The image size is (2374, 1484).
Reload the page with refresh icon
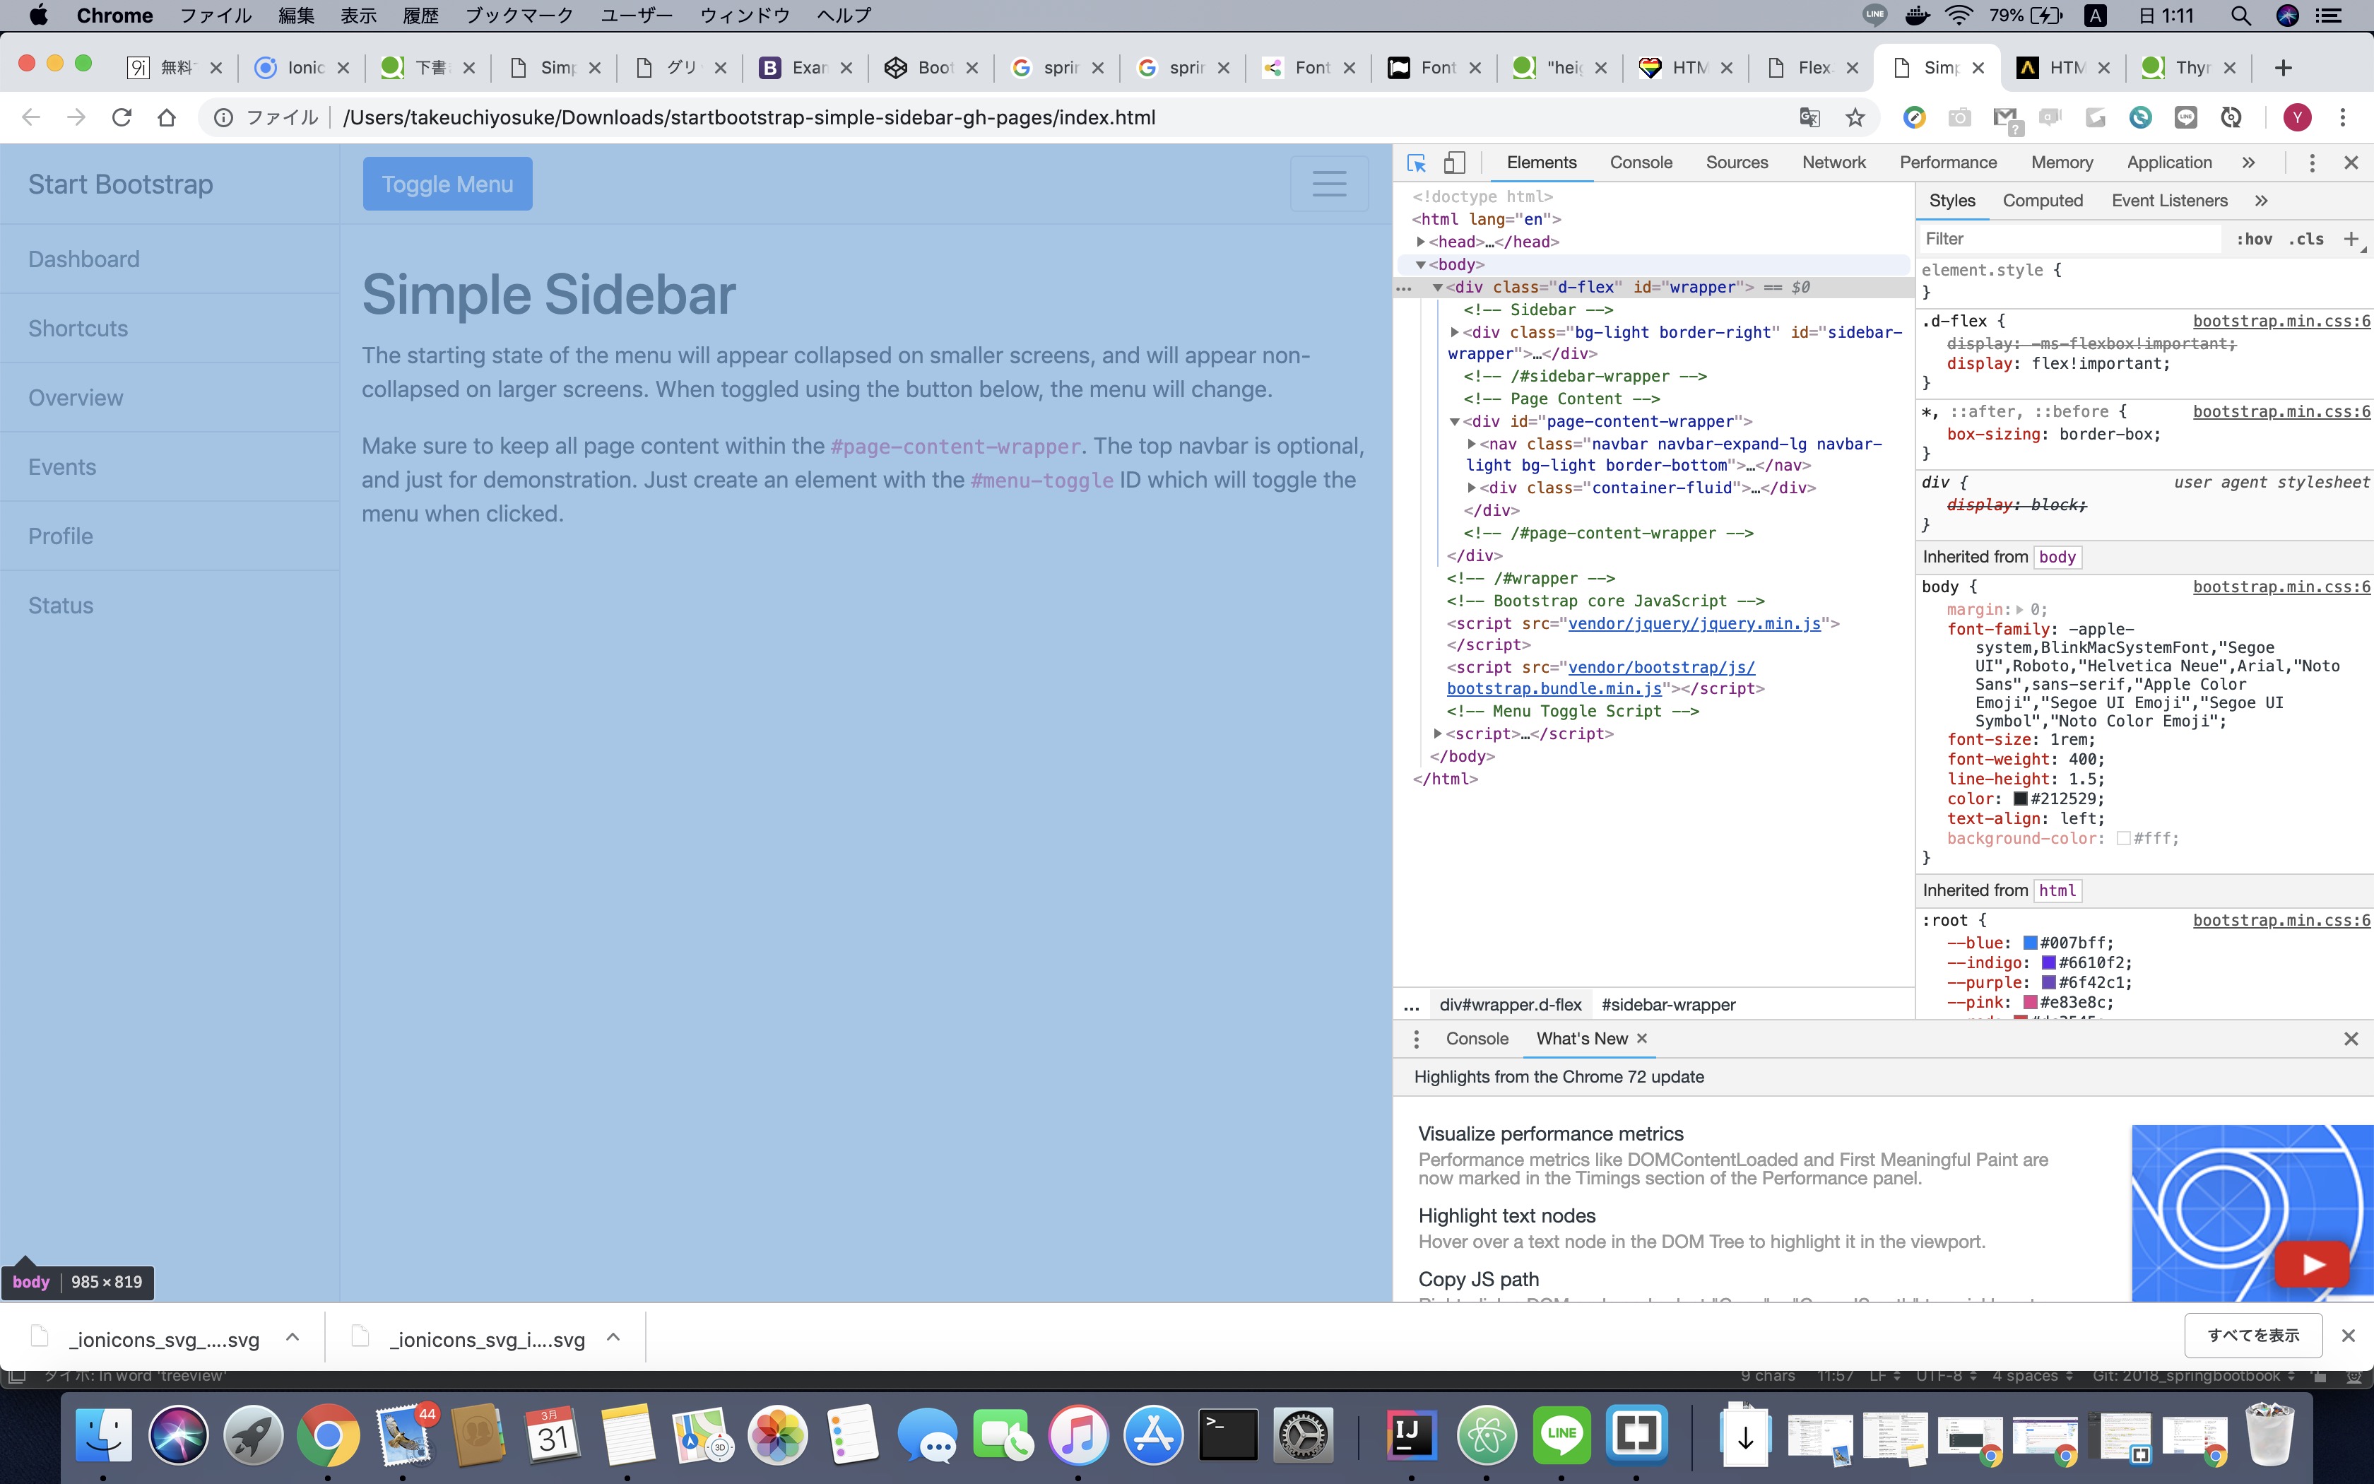click(122, 118)
